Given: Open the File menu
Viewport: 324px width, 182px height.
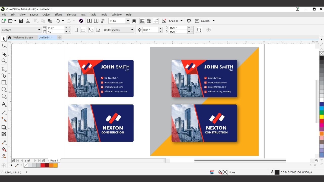Looking at the screenshot, I should (x=4, y=15).
